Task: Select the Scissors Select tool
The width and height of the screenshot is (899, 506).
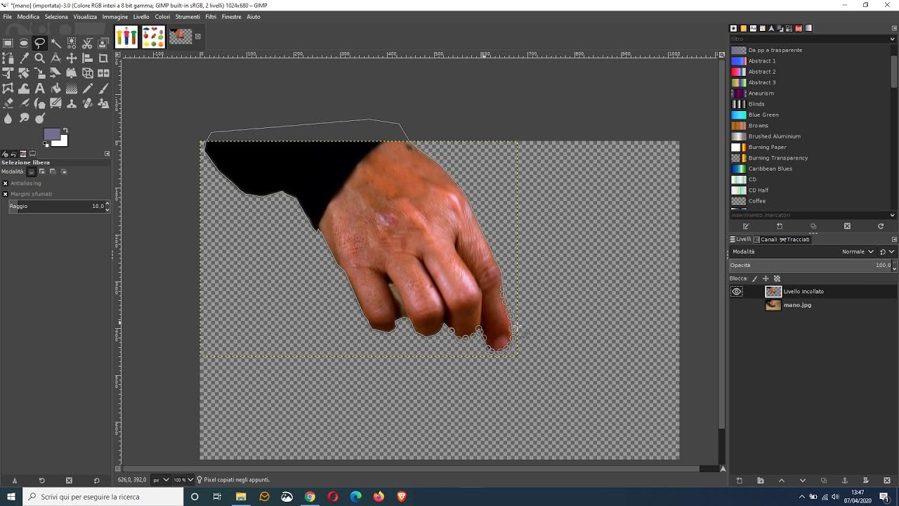Action: [88, 43]
